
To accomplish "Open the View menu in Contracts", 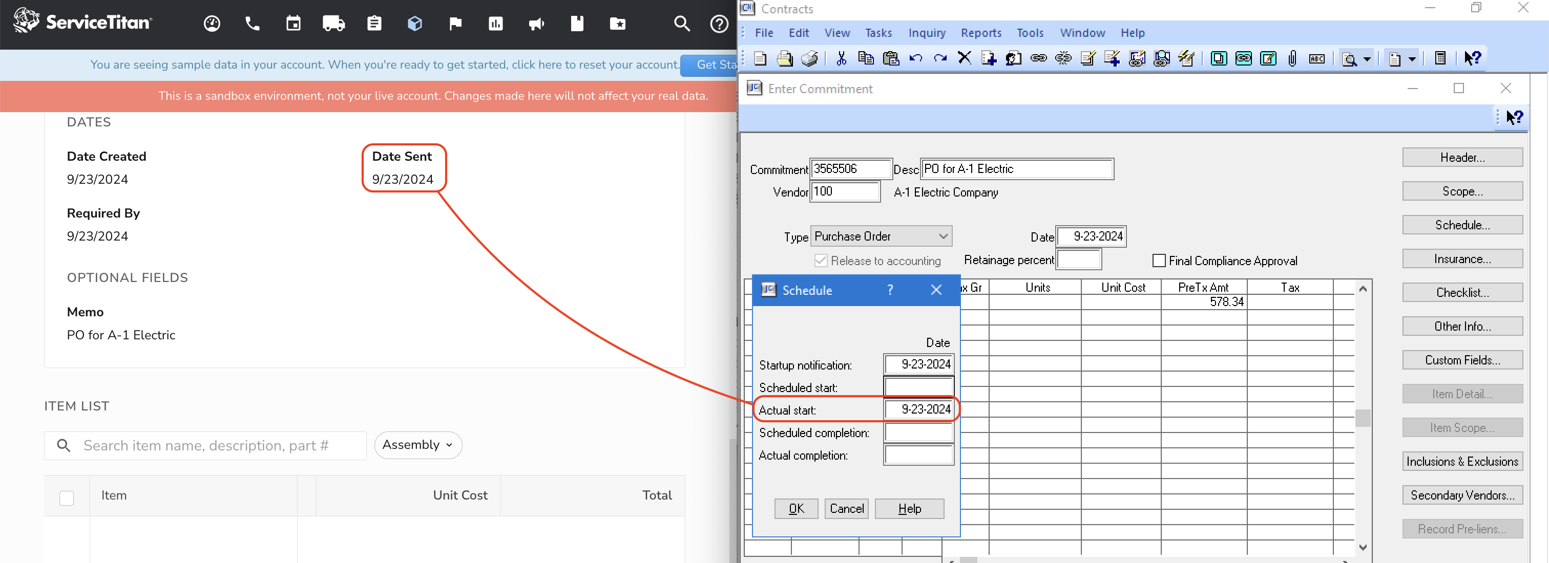I will (837, 33).
